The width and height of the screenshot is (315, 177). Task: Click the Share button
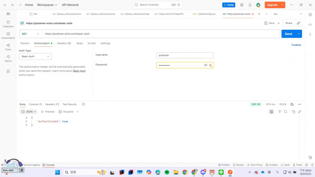click(x=289, y=23)
